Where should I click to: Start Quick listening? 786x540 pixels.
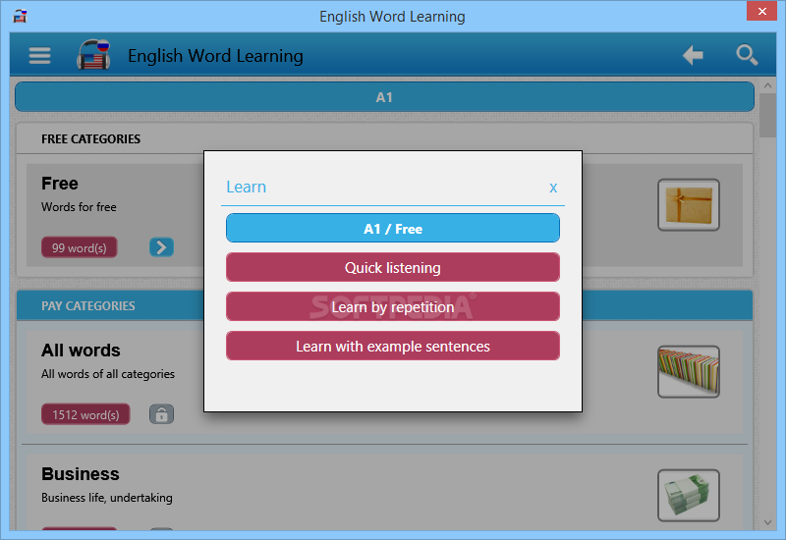coord(392,267)
